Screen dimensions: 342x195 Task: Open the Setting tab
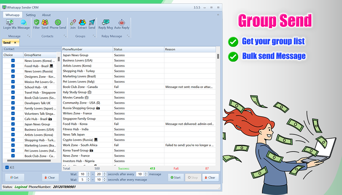tap(30, 15)
